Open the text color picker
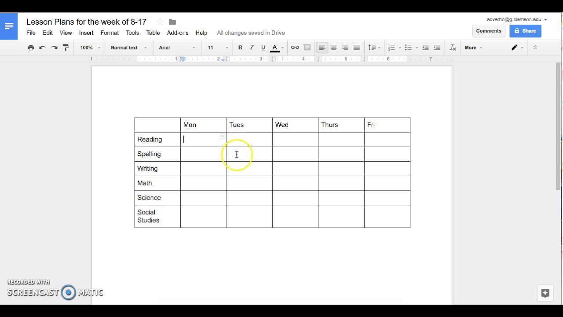 point(277,48)
